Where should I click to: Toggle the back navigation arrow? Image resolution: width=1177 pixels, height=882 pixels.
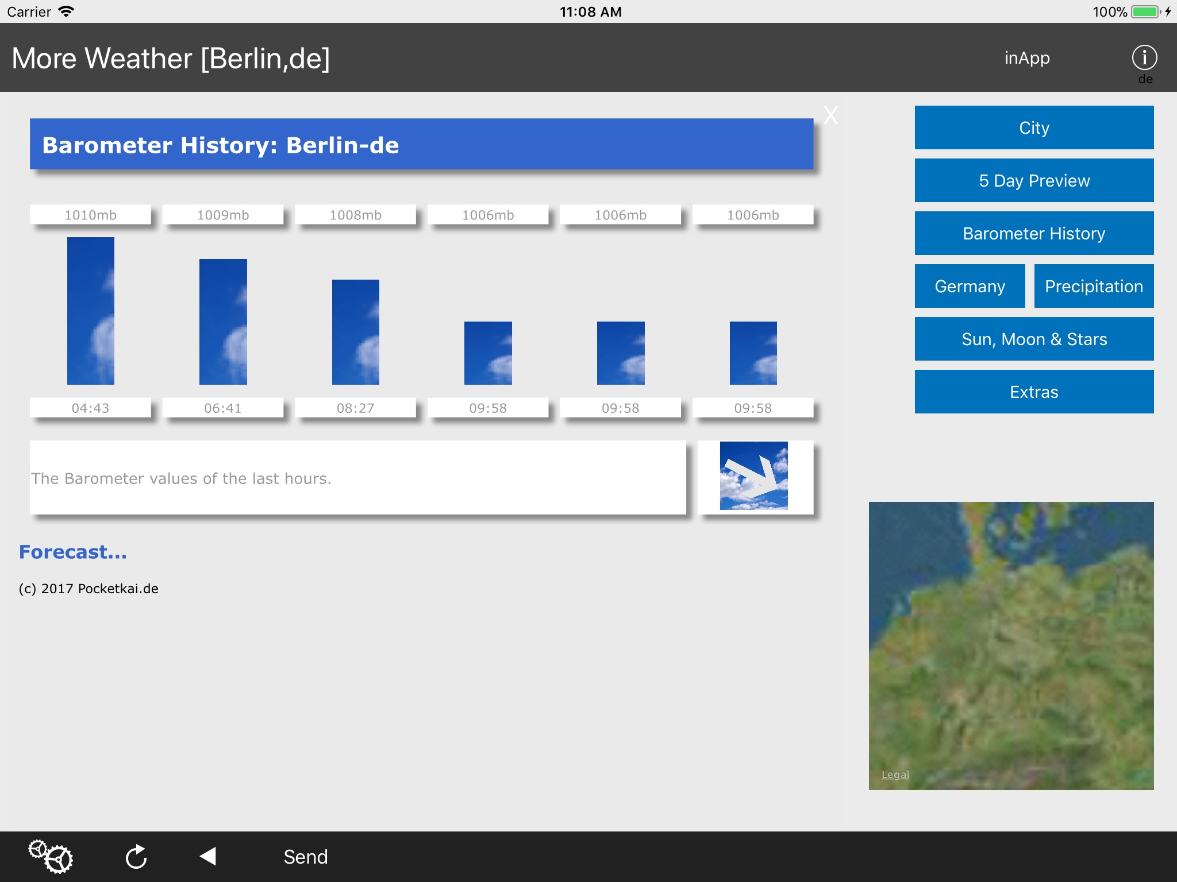tap(209, 857)
